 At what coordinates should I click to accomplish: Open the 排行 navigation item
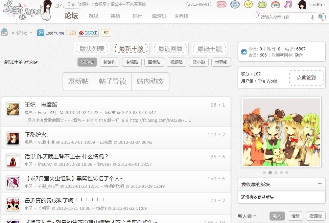137,16
